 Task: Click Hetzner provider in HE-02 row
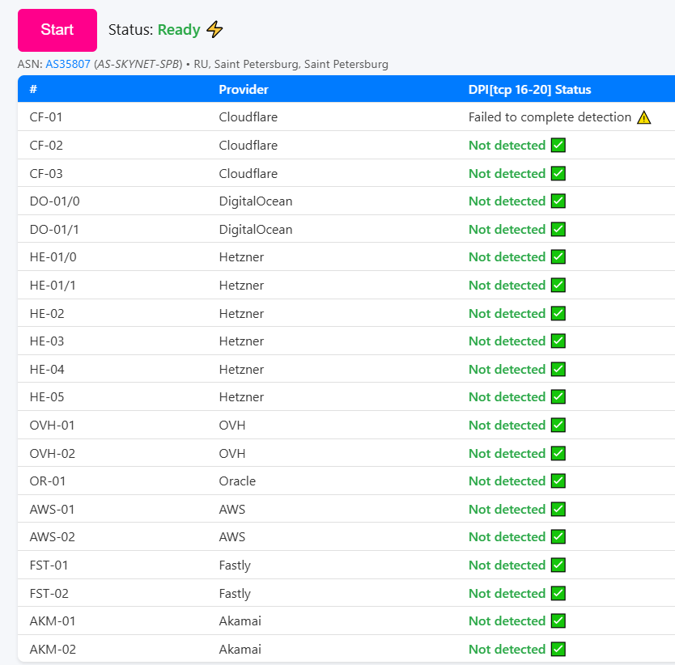[241, 313]
